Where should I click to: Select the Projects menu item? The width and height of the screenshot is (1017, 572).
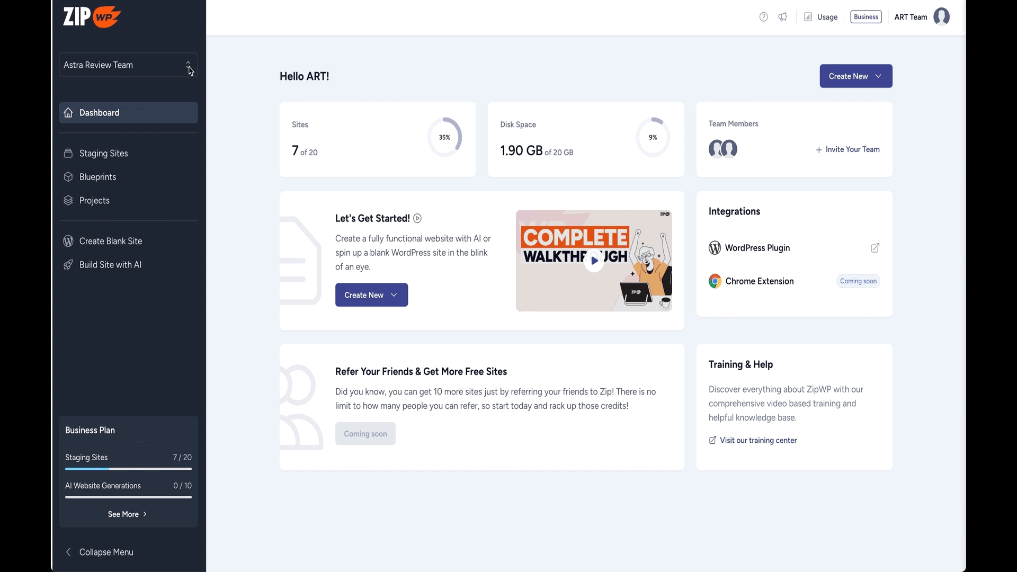click(94, 200)
